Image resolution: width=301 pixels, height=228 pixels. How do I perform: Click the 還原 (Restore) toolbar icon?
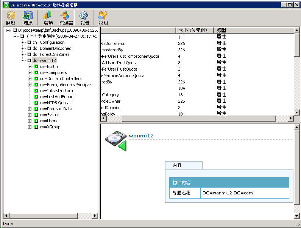pyautogui.click(x=28, y=18)
